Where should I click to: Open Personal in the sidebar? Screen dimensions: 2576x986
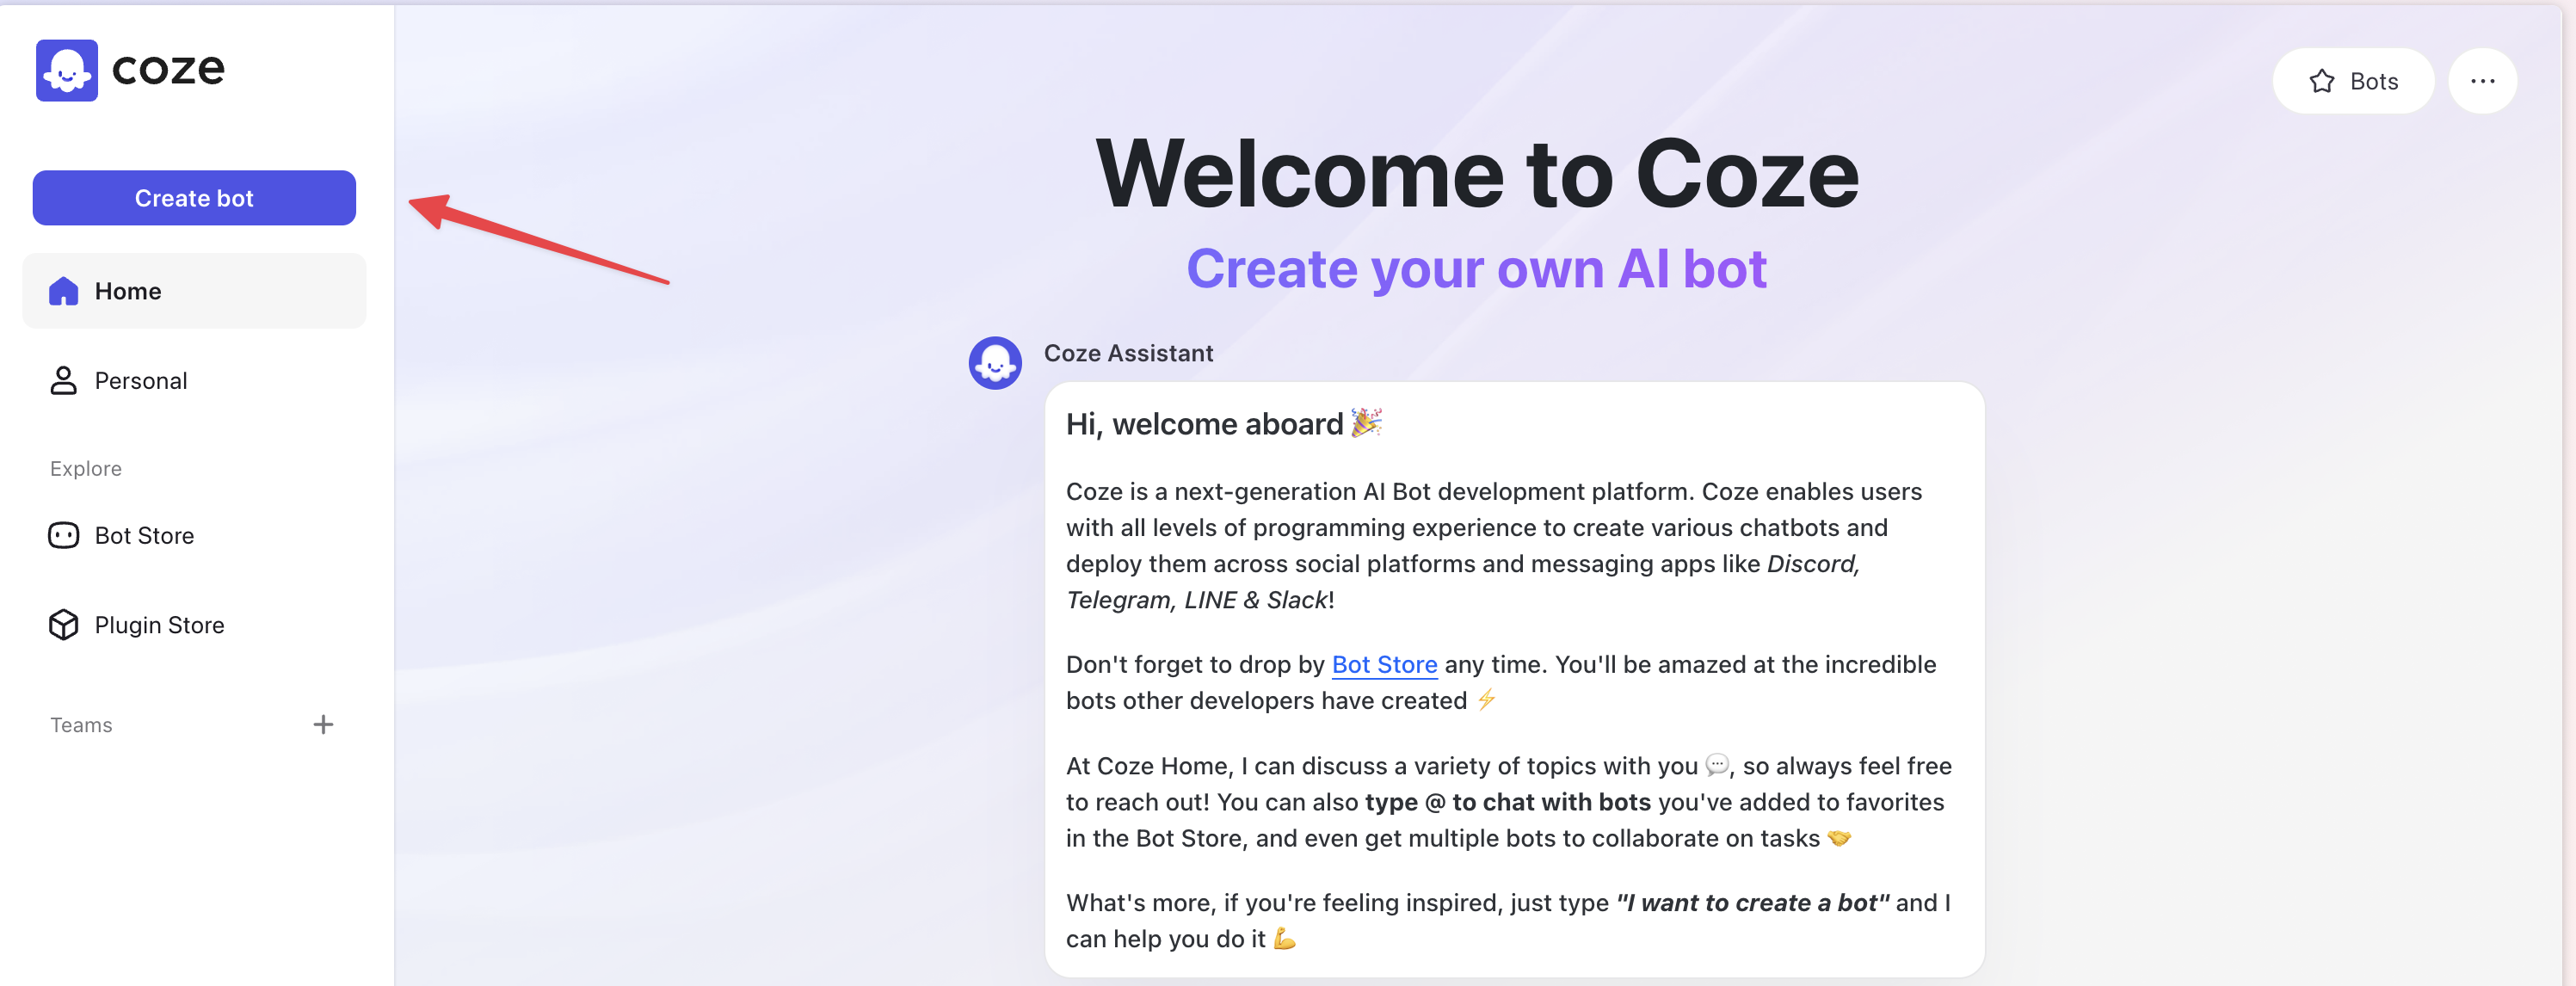tap(140, 381)
